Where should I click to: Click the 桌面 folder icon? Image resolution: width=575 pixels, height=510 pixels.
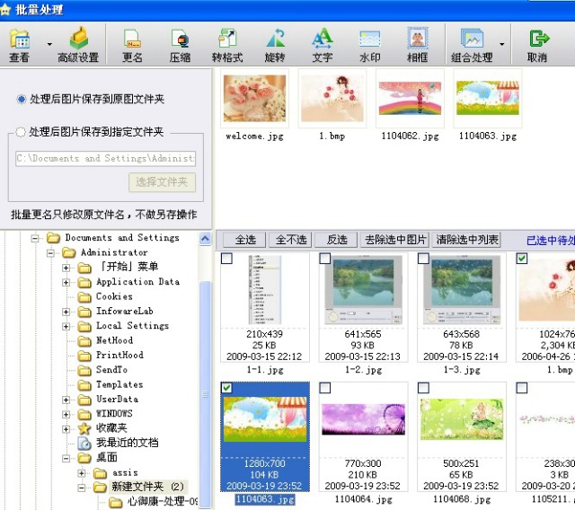[x=84, y=458]
